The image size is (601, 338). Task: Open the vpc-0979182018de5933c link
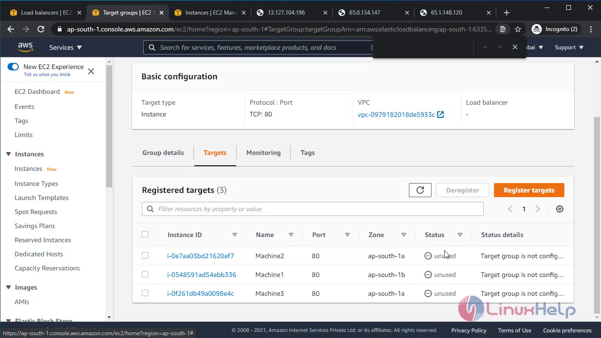(x=396, y=115)
